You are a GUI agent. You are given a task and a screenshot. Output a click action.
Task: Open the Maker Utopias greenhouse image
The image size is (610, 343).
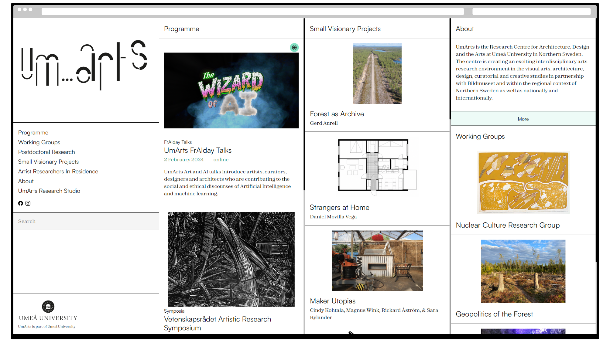tap(377, 260)
